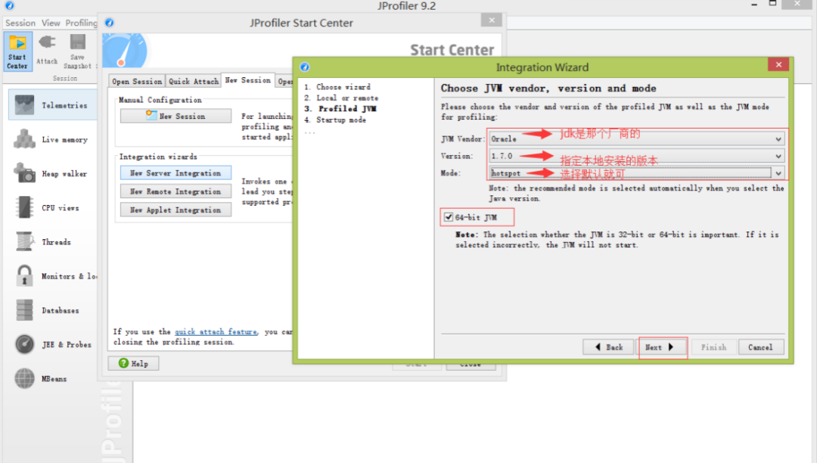Click the New Applet Integration button
This screenshot has width=817, height=463.
coord(176,210)
